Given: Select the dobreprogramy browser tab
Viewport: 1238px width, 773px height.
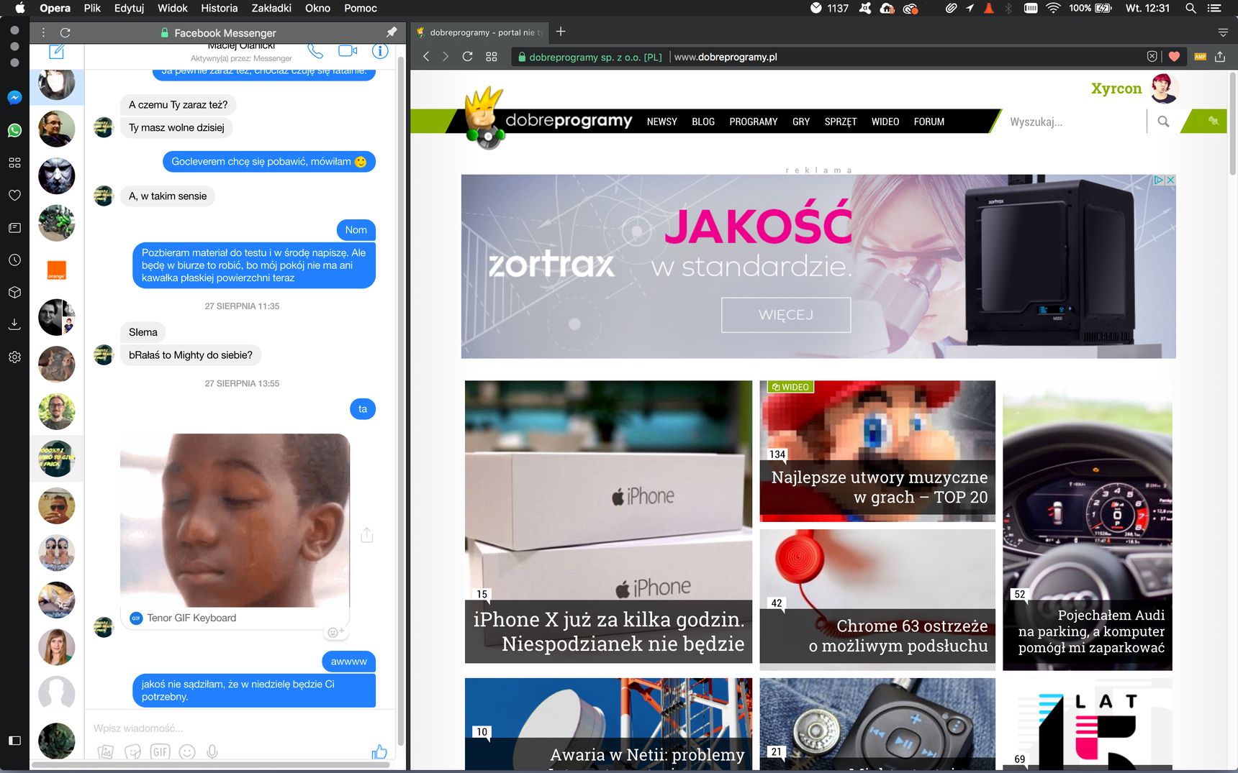Looking at the screenshot, I should pos(480,32).
